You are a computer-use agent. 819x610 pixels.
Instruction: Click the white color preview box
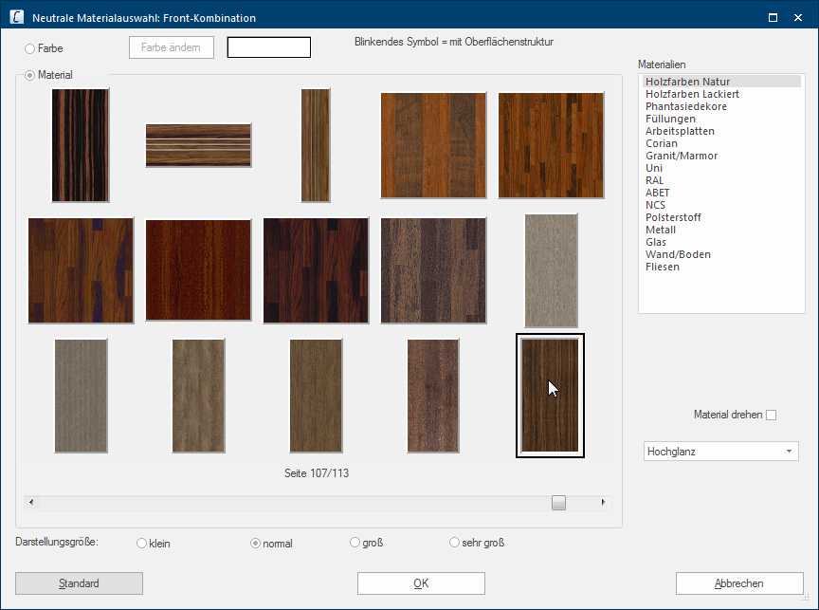tap(269, 47)
